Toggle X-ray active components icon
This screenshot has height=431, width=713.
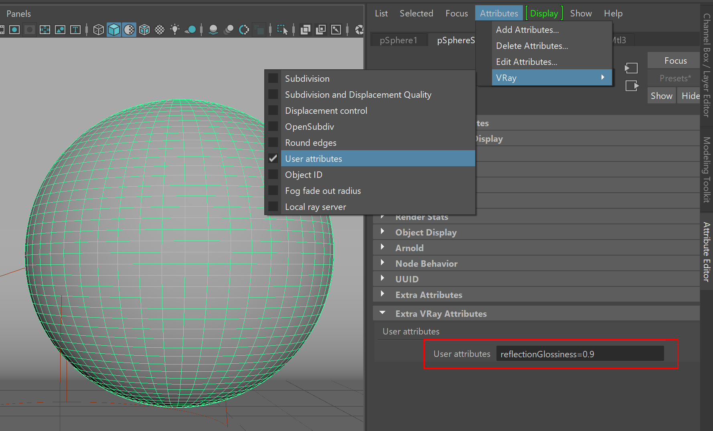click(321, 30)
